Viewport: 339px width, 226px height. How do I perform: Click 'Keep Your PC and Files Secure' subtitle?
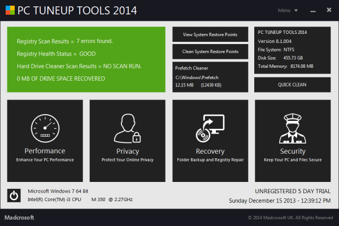pos(293,160)
